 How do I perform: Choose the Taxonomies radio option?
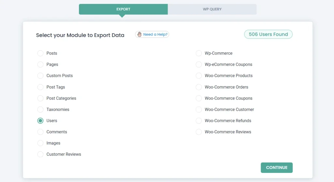(40, 110)
